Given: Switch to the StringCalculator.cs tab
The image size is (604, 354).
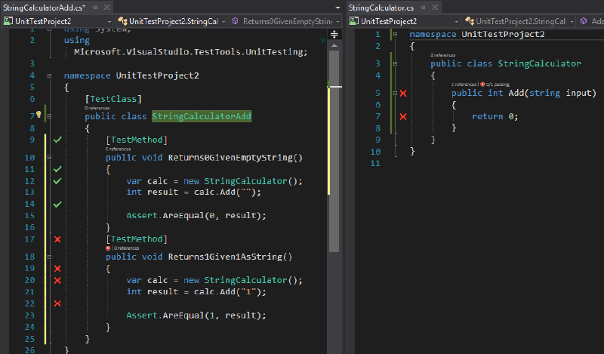Looking at the screenshot, I should (x=381, y=8).
